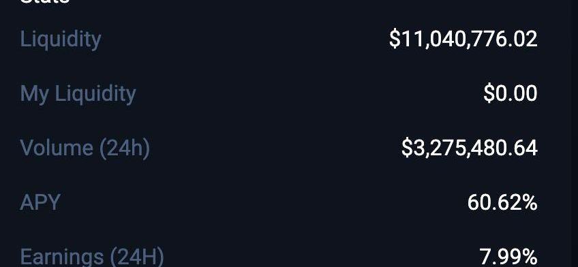Click the Liquidity label
Image resolution: width=578 pixels, height=267 pixels.
coord(61,40)
